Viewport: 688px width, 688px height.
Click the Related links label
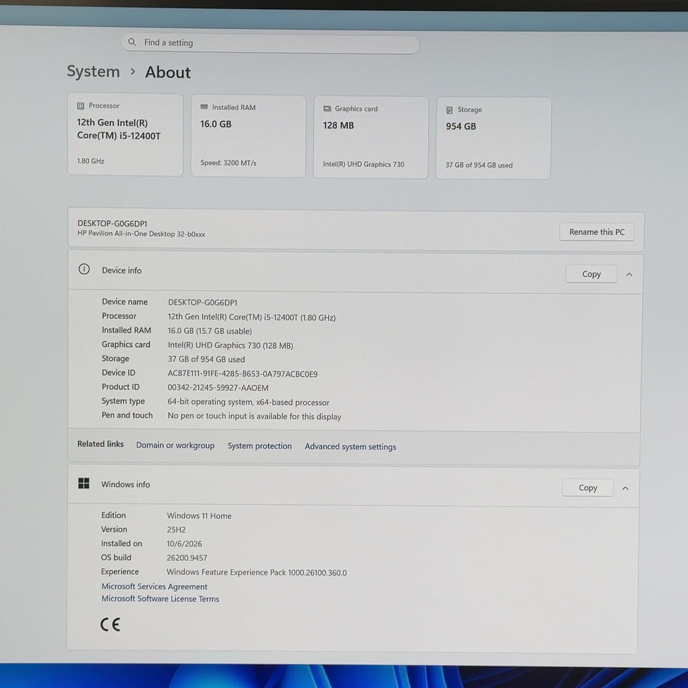pyautogui.click(x=100, y=444)
